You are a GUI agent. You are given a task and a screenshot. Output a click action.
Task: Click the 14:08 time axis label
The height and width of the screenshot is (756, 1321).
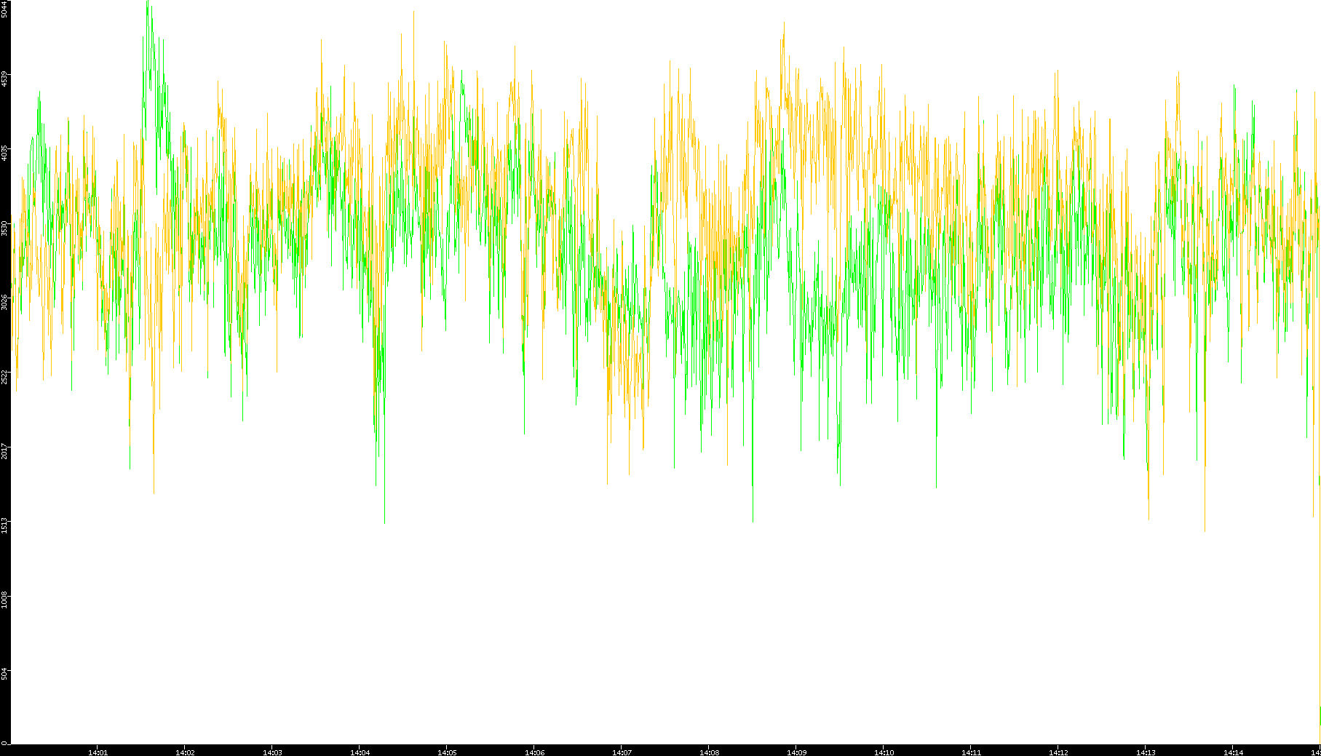pyautogui.click(x=709, y=752)
